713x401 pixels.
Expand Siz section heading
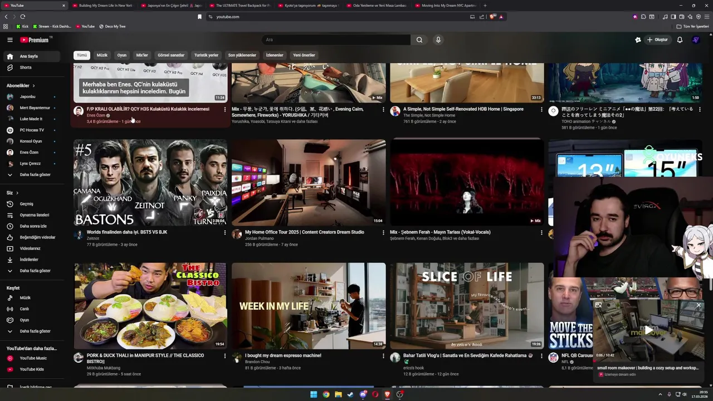[12, 193]
